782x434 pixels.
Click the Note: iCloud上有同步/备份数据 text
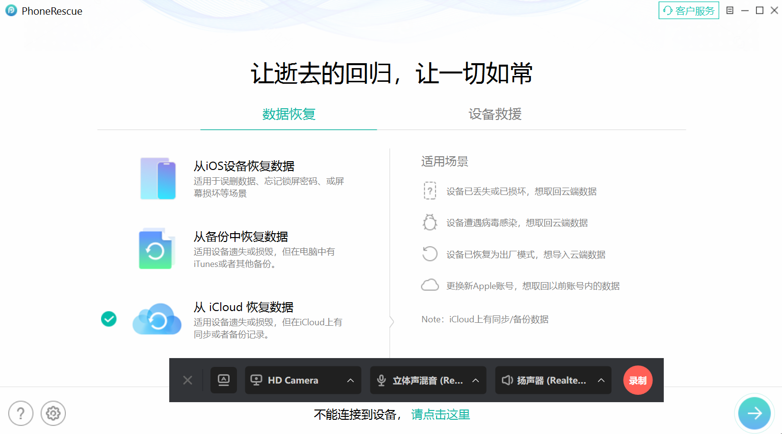tap(485, 319)
